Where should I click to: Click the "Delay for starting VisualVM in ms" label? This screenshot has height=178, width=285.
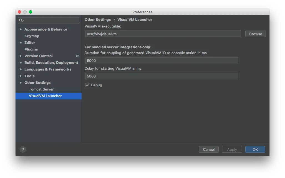coord(113,69)
